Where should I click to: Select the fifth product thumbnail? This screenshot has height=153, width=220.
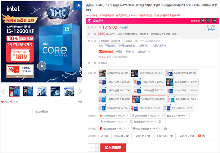(69, 91)
